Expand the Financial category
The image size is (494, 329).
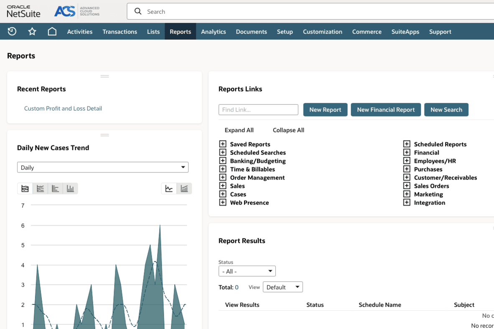pyautogui.click(x=407, y=152)
